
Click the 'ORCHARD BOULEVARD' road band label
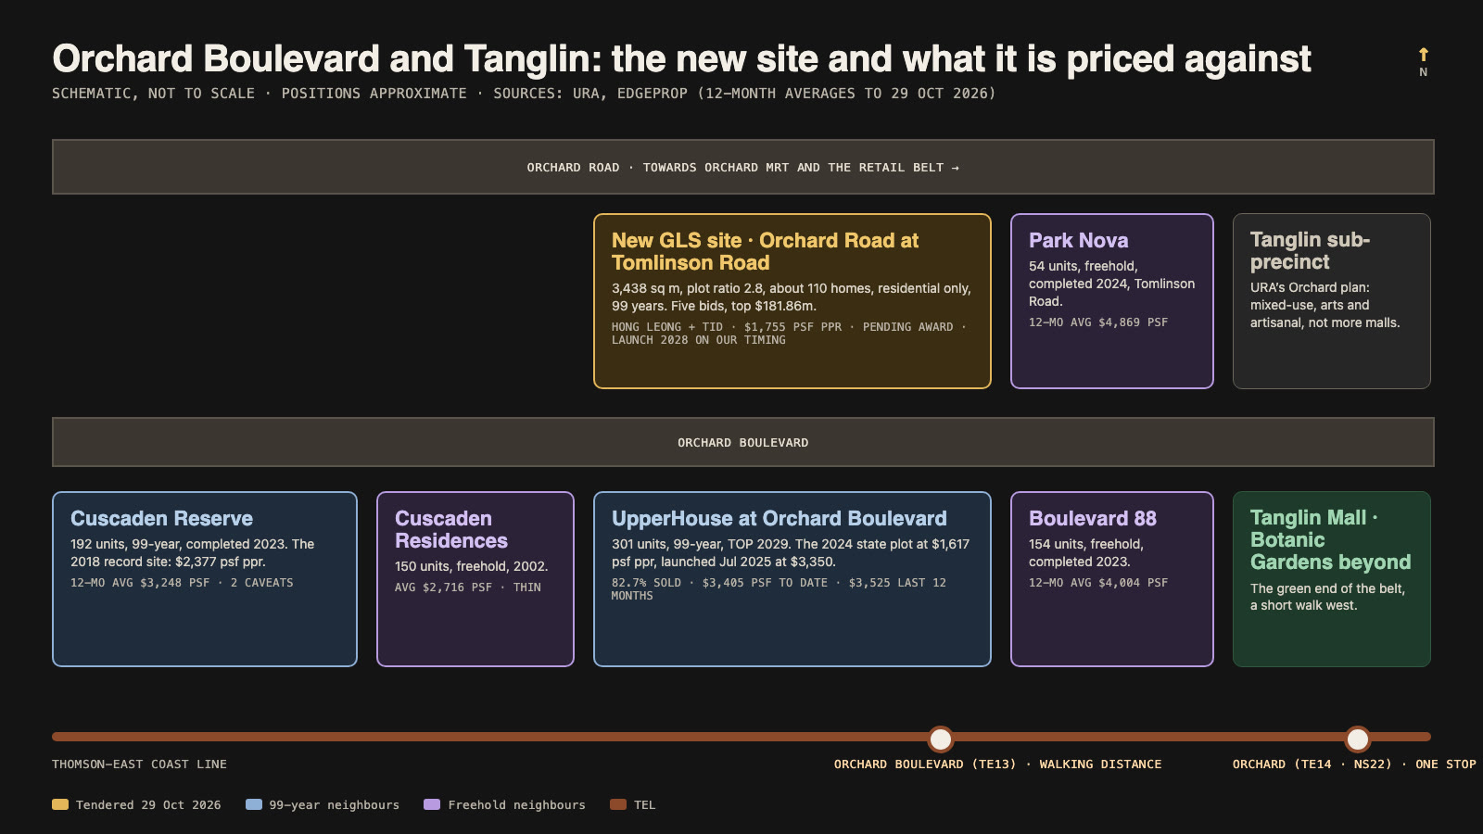(743, 443)
